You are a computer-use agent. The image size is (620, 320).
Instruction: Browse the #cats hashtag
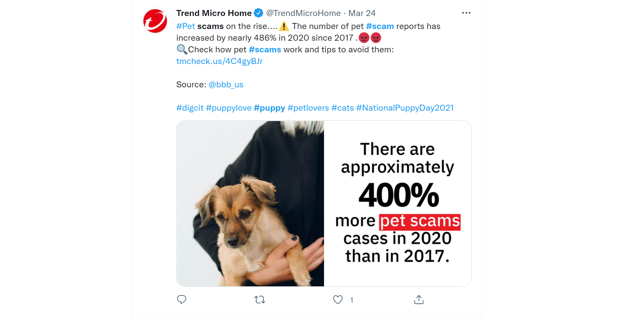point(342,108)
